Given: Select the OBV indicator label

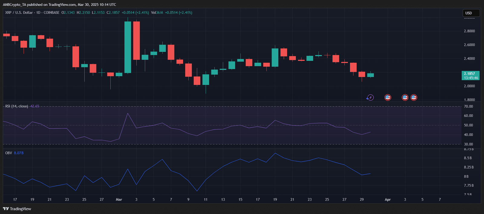Looking at the screenshot, I should click(8, 153).
